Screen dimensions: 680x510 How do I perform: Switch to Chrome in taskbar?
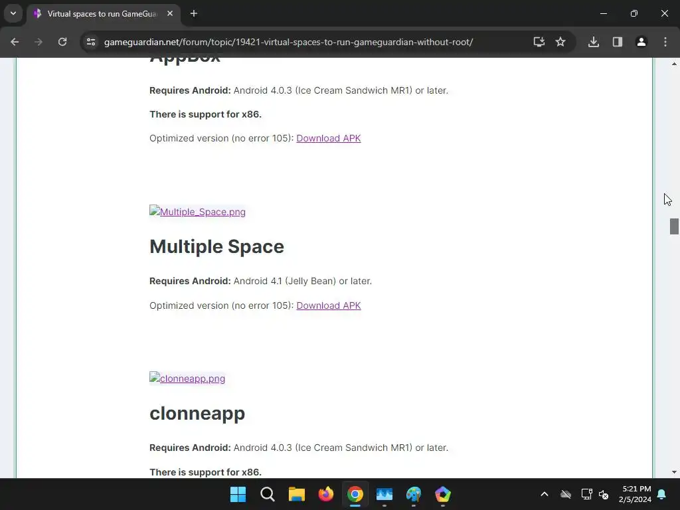click(355, 494)
